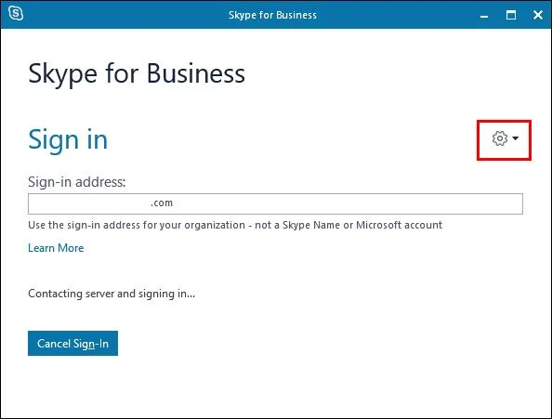Click the large Skype for Business heading
The height and width of the screenshot is (419, 552).
tap(137, 74)
